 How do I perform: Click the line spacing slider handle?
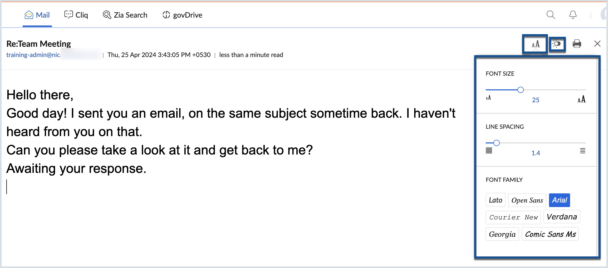coord(497,143)
